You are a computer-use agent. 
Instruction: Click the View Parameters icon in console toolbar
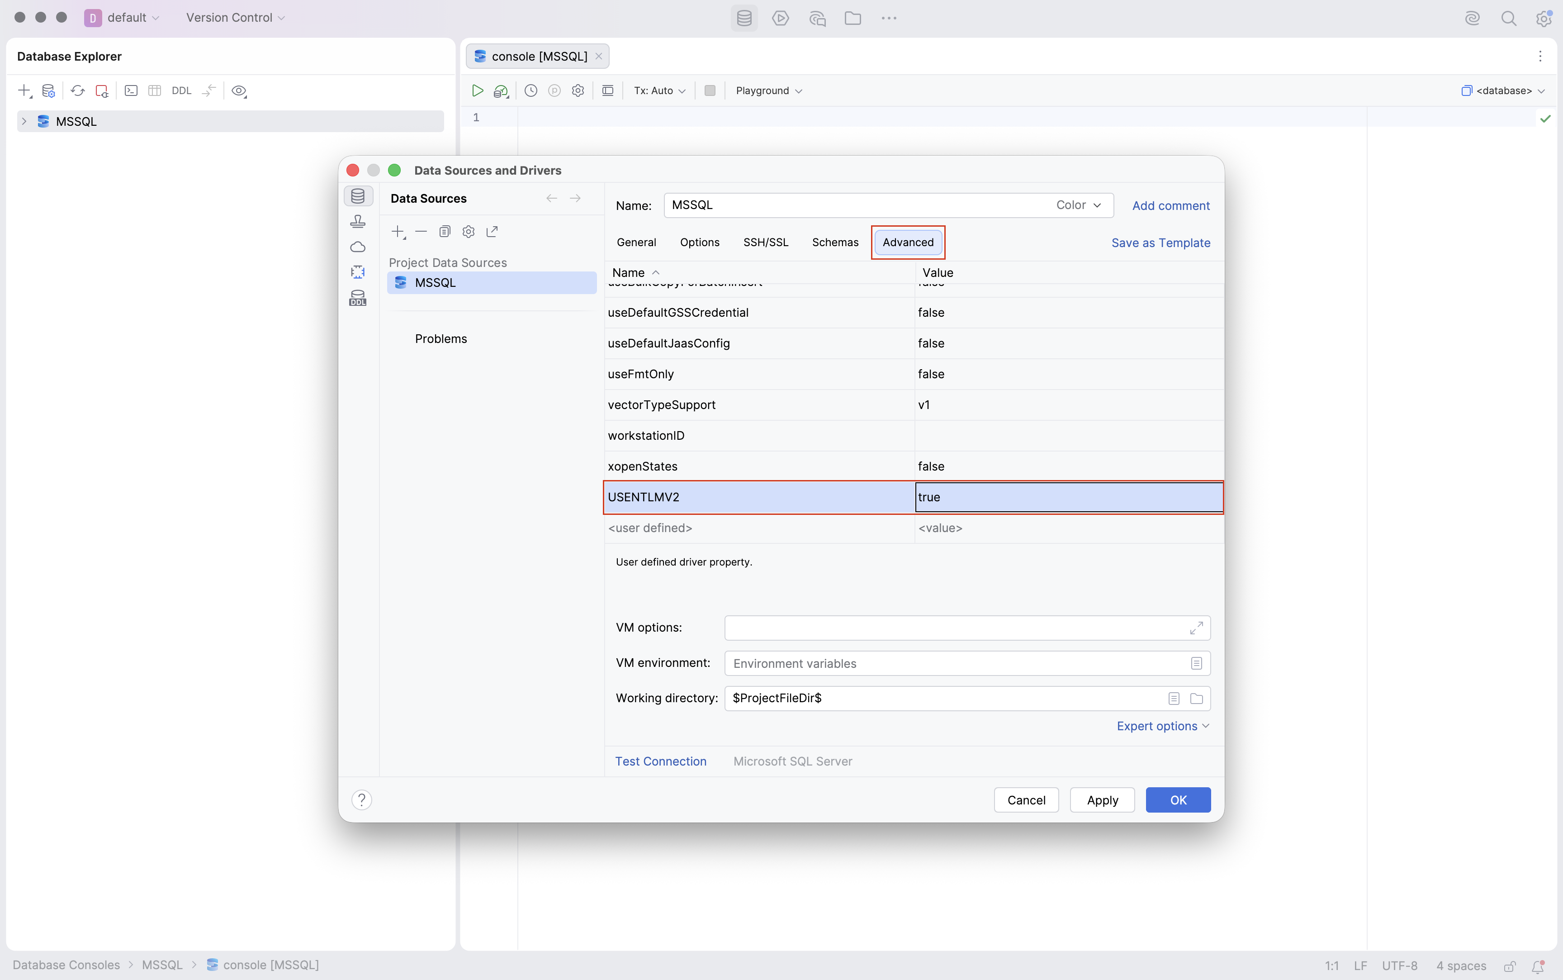pyautogui.click(x=554, y=91)
